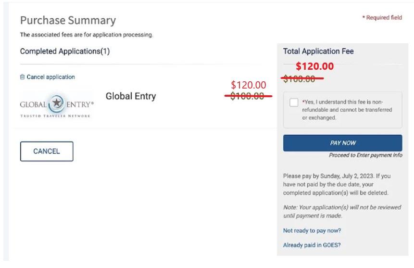This screenshot has width=414, height=268.
Task: Click the Total Application Fee heading
Action: coord(318,51)
